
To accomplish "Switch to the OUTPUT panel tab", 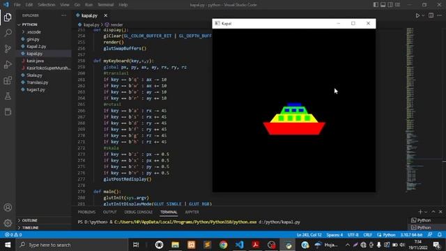I will [110, 212].
